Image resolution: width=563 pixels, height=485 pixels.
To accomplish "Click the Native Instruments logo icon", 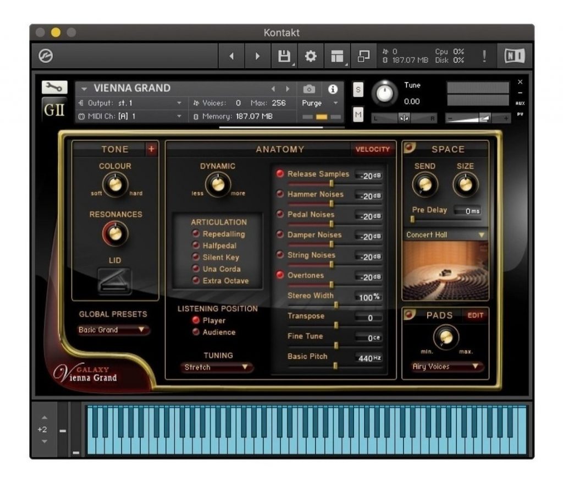I will 515,56.
